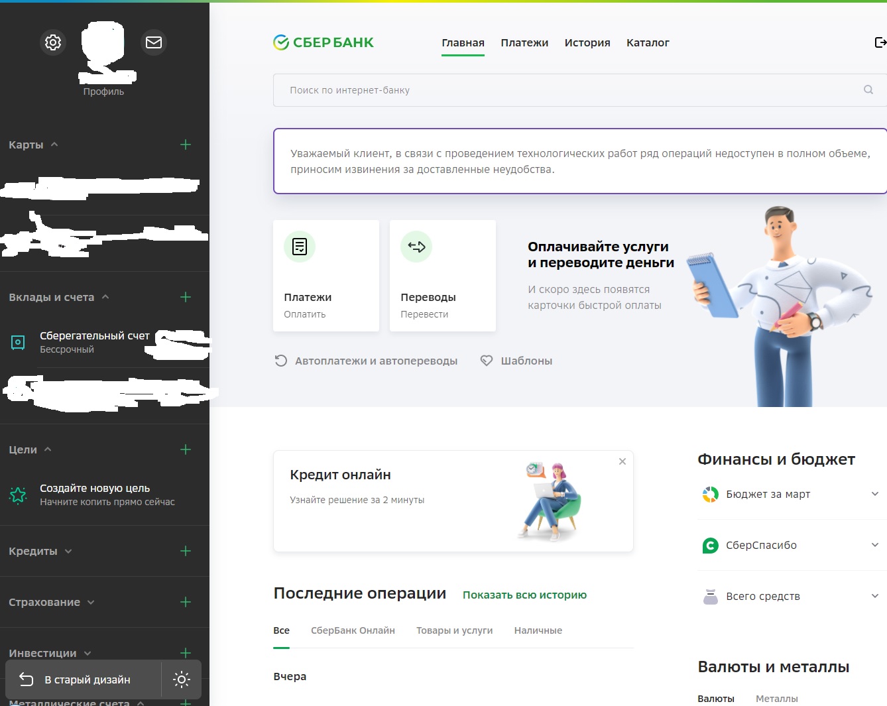Click the Сберегательный счет safe icon
Image resolution: width=887 pixels, height=706 pixels.
(18, 342)
